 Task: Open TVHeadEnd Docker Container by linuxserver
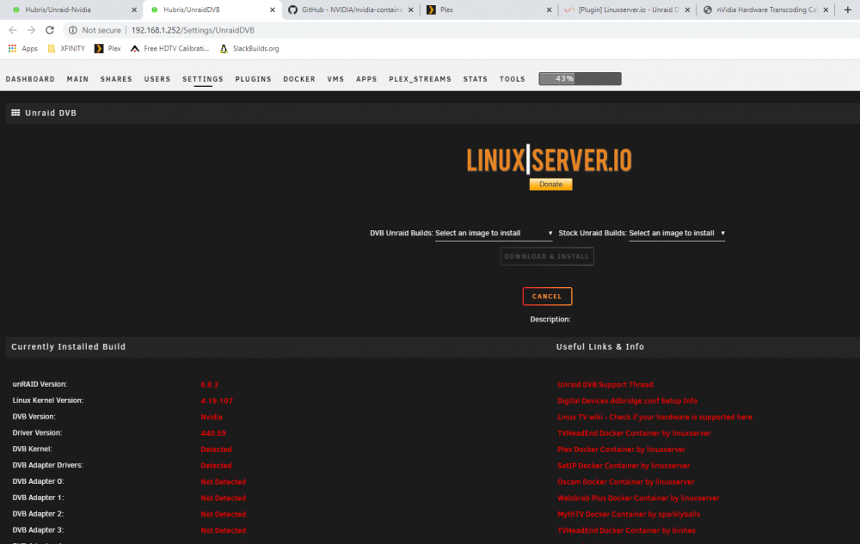pyautogui.click(x=634, y=433)
